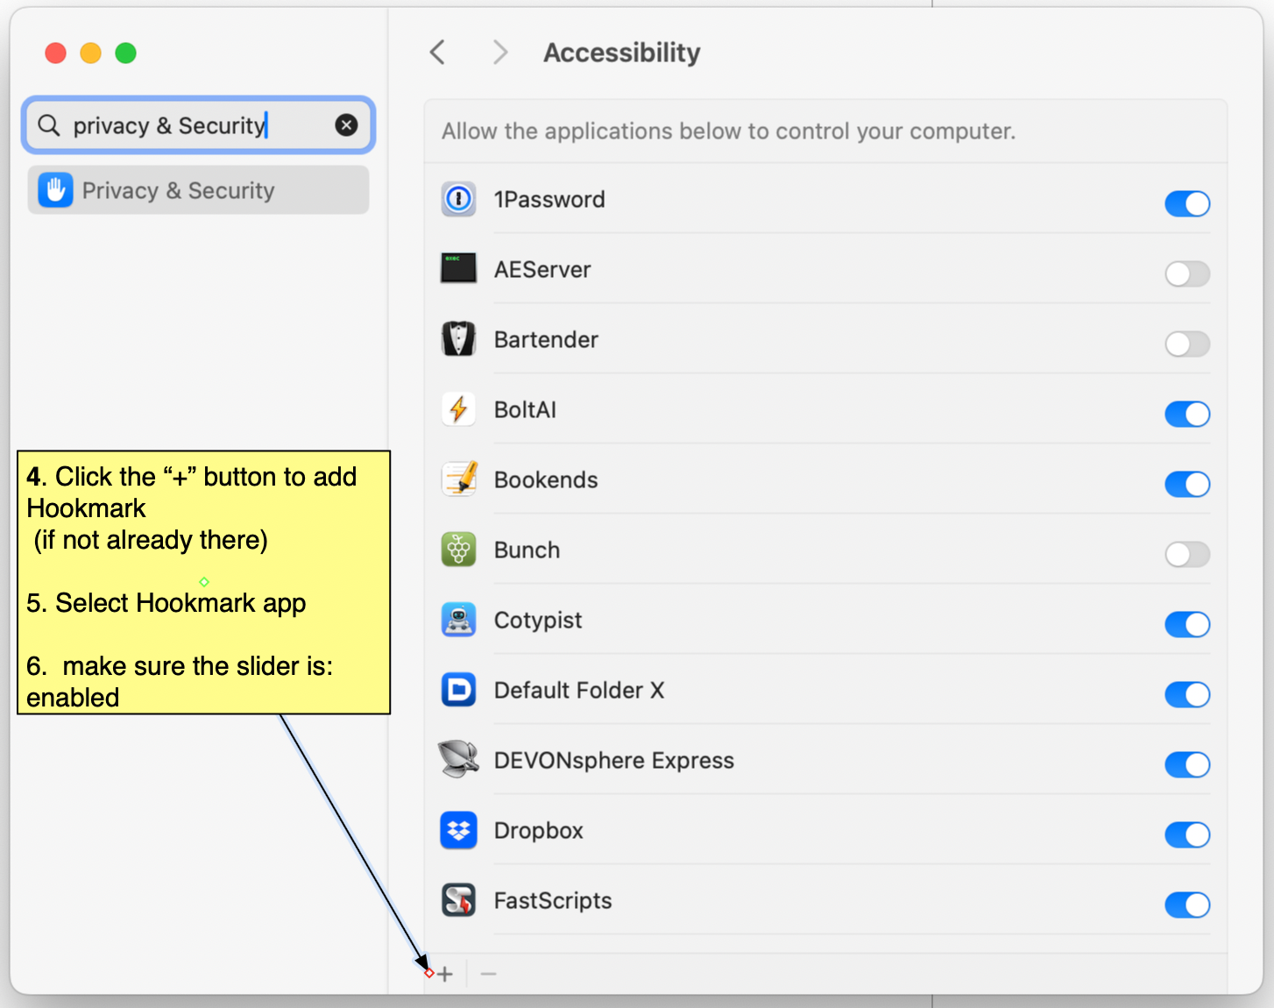Go forward with the right chevron
The height and width of the screenshot is (1008, 1274).
click(500, 53)
